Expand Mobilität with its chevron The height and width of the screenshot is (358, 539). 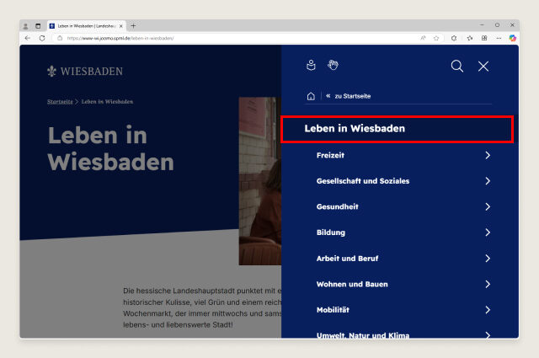488,310
